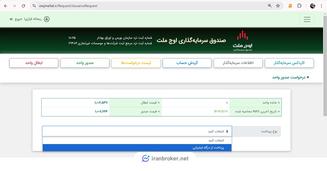Open کاردکس سرمایه‌گذار tab
This screenshot has width=327, height=171.
pos(289,63)
